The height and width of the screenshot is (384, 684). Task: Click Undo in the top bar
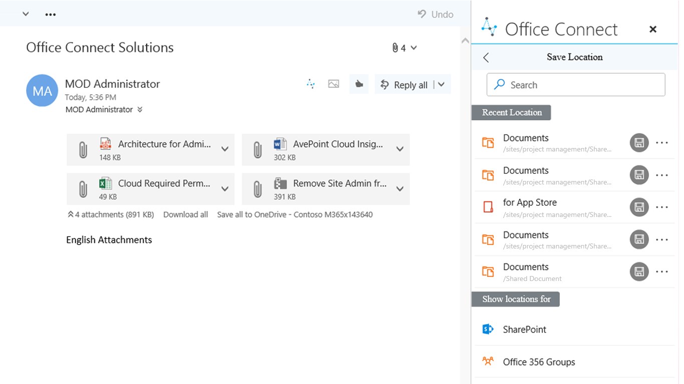point(436,14)
